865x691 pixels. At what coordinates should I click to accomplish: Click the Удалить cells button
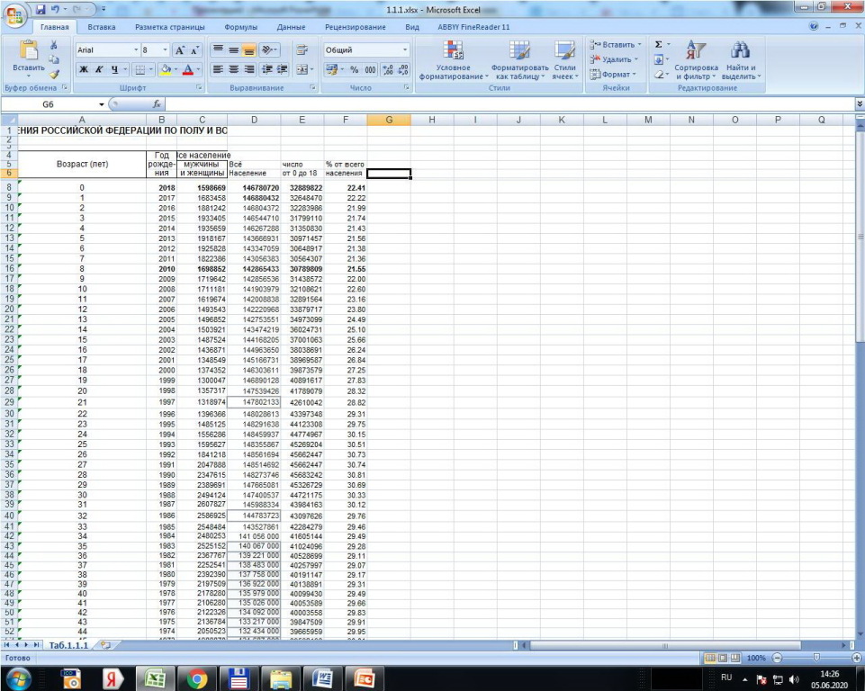pos(616,59)
